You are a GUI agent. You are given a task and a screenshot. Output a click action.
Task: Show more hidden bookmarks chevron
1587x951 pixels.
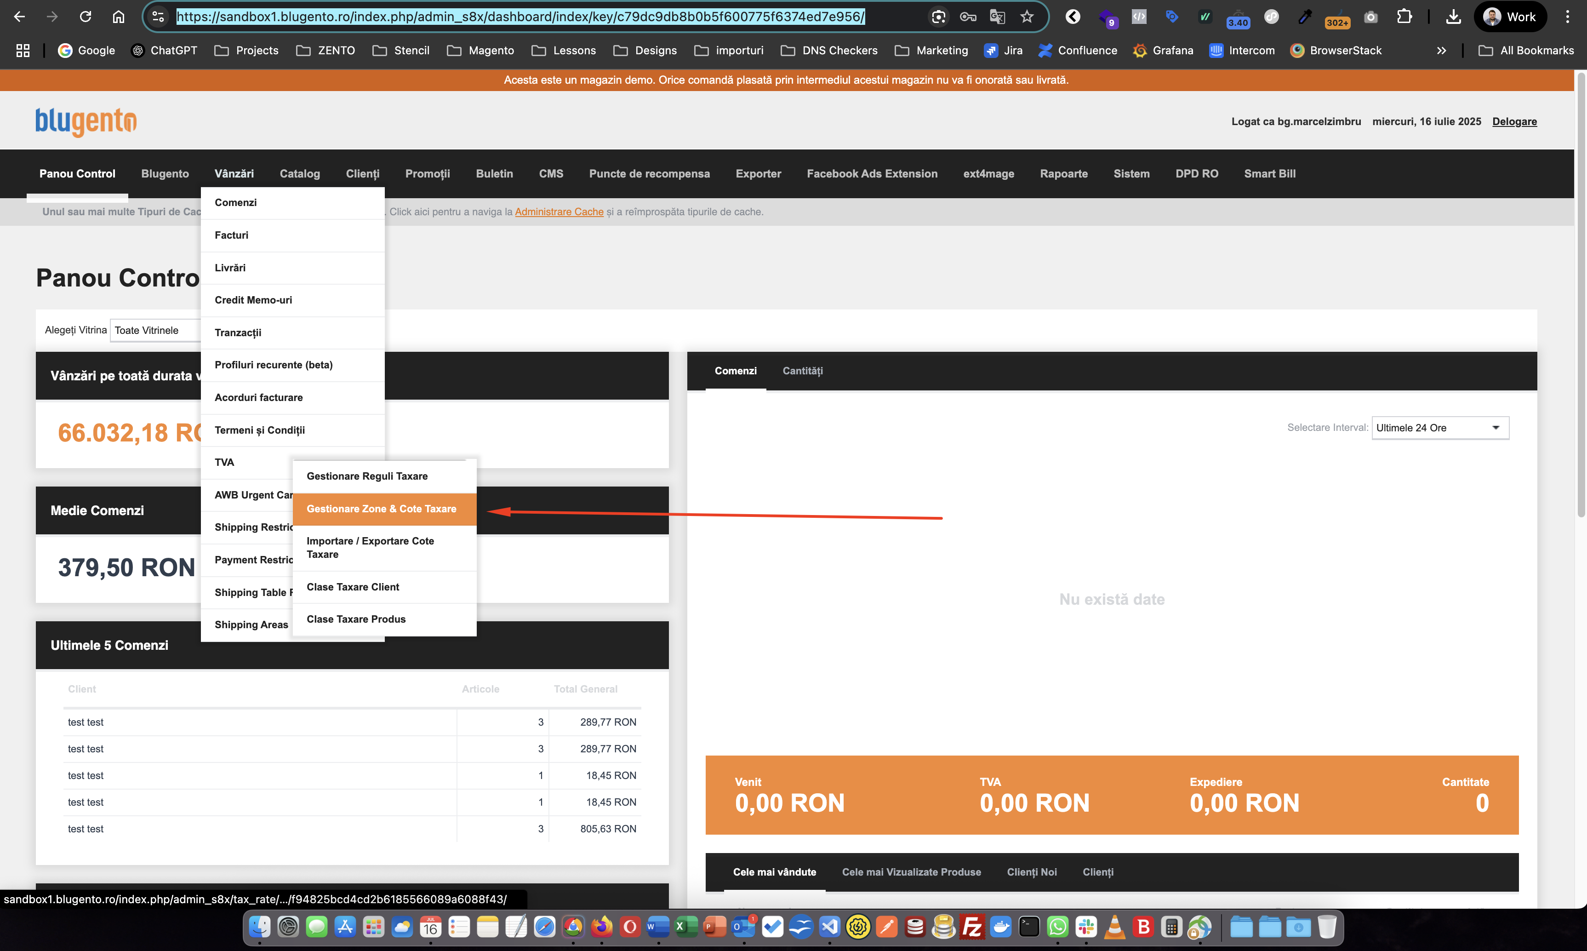pos(1441,50)
